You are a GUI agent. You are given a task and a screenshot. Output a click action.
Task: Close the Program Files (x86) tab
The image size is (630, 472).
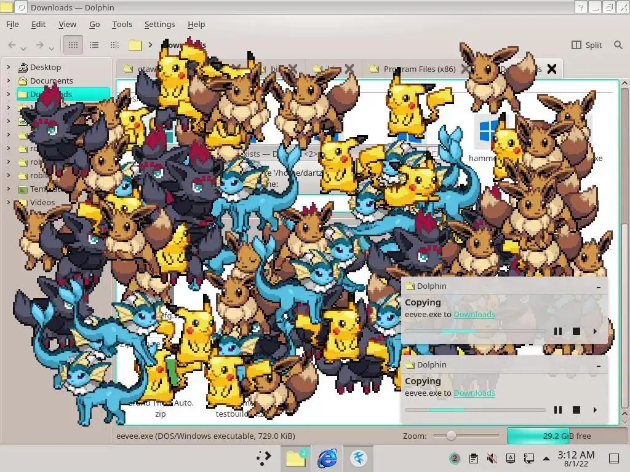[x=465, y=69]
